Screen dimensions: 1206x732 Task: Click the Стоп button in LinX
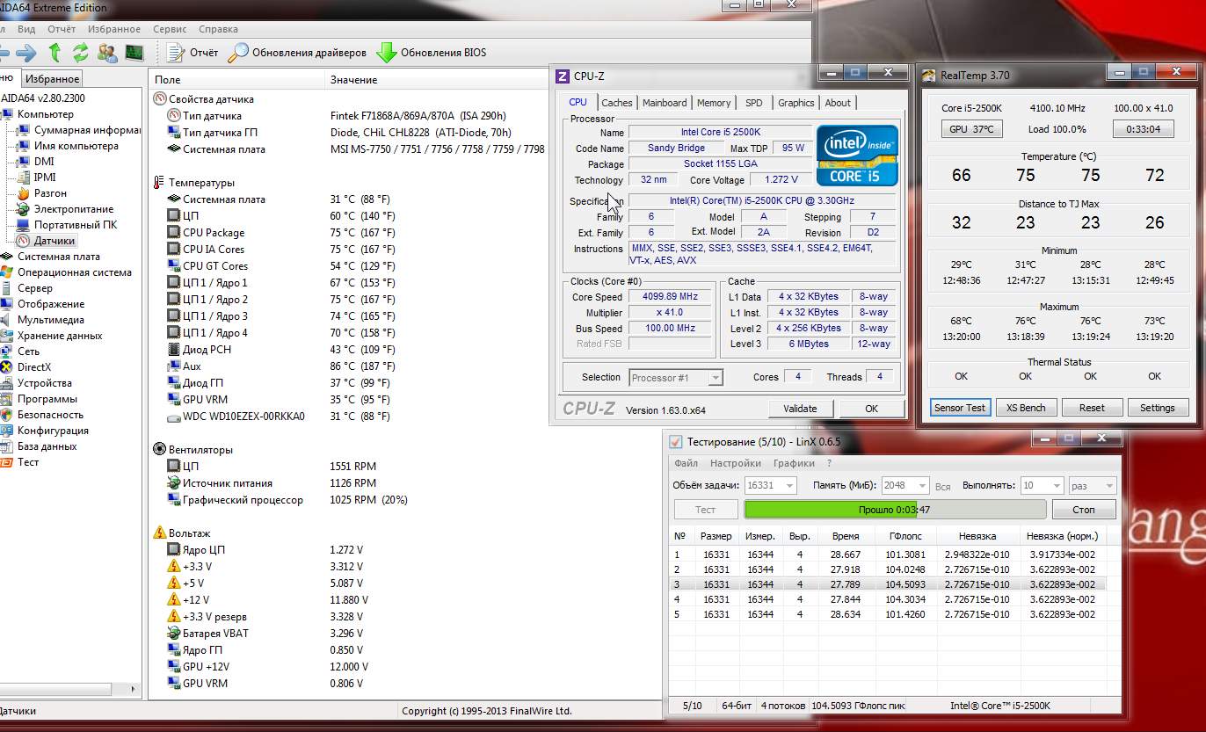tap(1084, 510)
